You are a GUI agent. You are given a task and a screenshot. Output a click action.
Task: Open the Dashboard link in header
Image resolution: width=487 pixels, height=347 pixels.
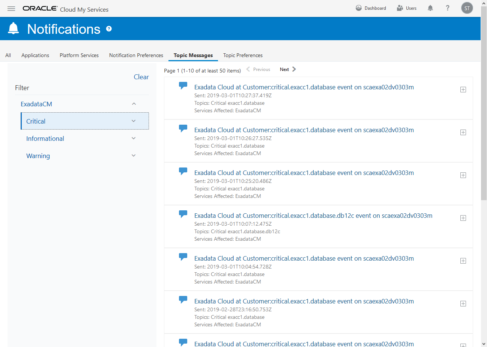point(371,8)
